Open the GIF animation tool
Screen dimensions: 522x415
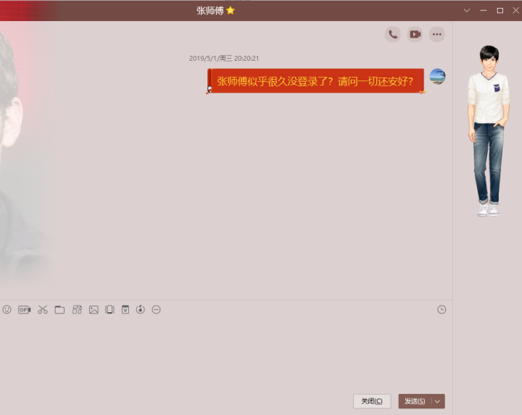[x=25, y=309]
